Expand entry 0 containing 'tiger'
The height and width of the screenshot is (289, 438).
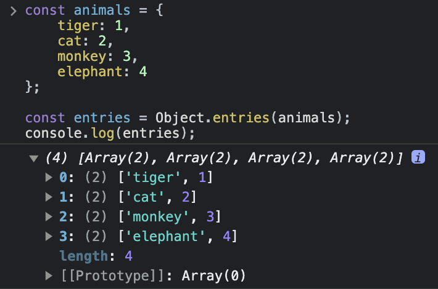[49, 177]
